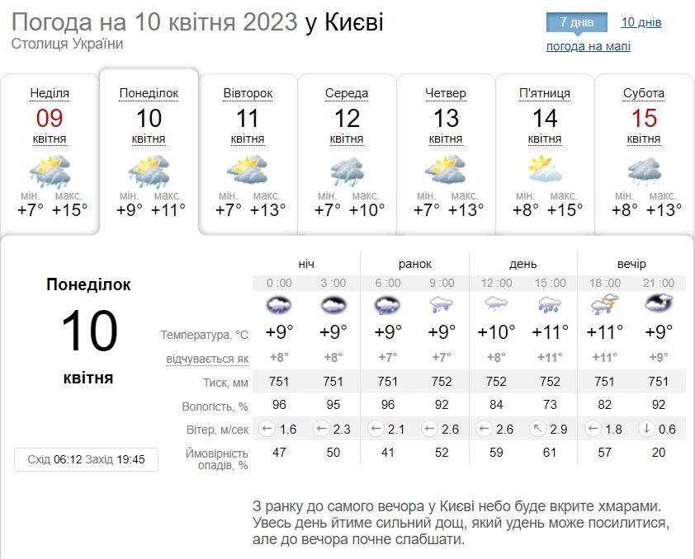The height and width of the screenshot is (559, 695).
Task: Open the '10 днів' forecast tab
Action: [641, 21]
